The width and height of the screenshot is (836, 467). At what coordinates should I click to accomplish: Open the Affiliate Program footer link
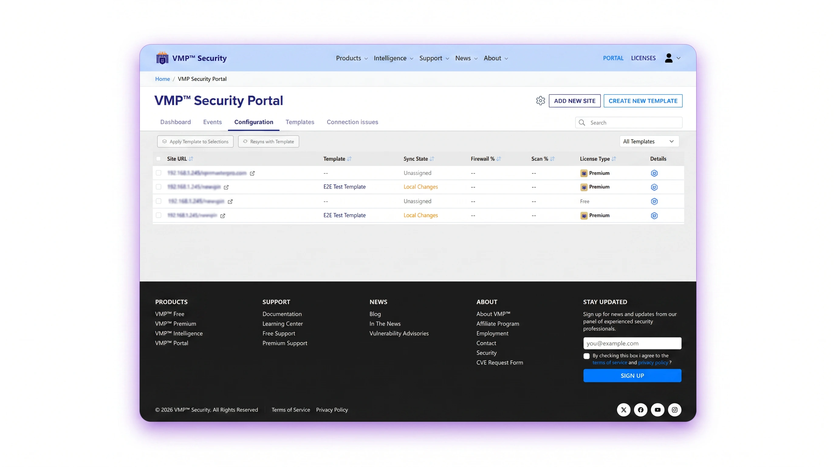(498, 324)
